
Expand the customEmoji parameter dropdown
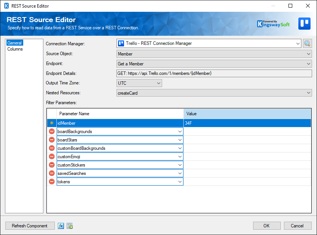[x=180, y=157]
